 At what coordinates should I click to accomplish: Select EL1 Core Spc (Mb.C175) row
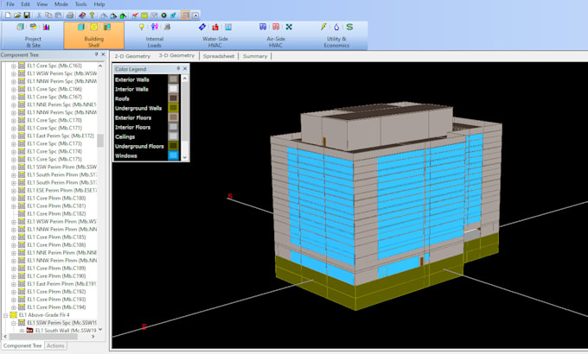[x=54, y=159]
